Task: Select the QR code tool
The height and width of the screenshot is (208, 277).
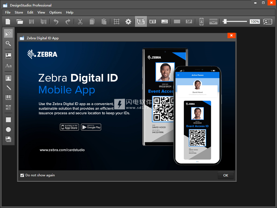Action: [x=8, y=107]
